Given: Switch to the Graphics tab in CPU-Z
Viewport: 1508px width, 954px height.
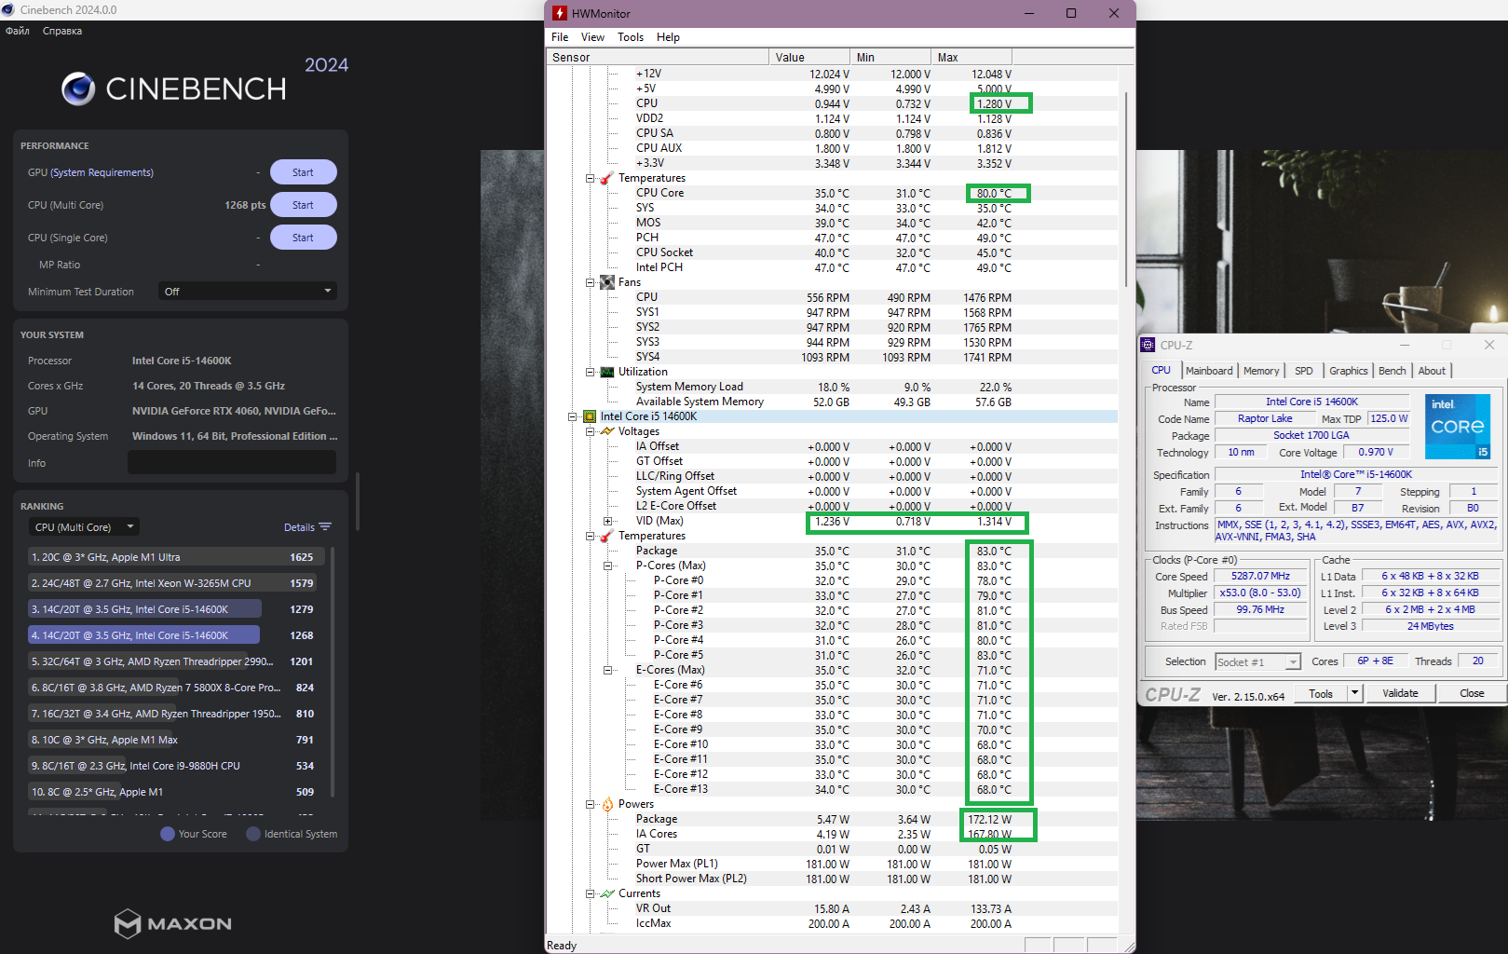Looking at the screenshot, I should pos(1349,371).
